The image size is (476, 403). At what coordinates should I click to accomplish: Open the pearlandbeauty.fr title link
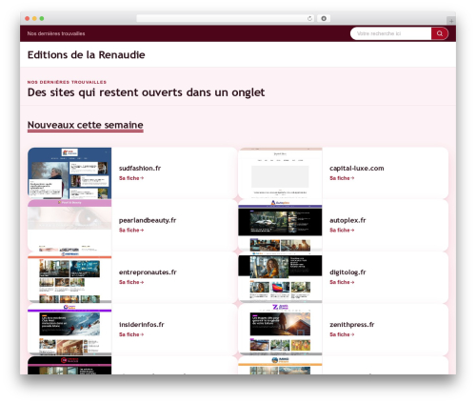pos(148,220)
